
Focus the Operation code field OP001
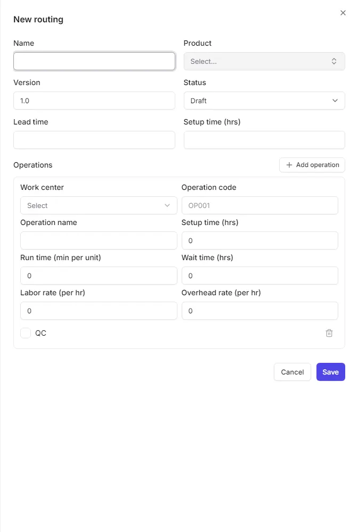(x=259, y=205)
